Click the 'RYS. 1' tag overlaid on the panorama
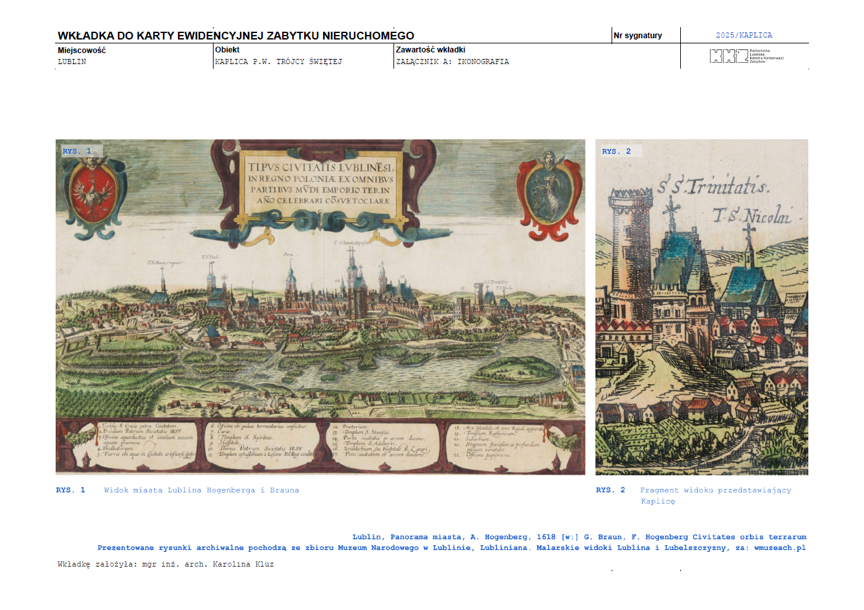This screenshot has height=610, width=864. tap(77, 151)
